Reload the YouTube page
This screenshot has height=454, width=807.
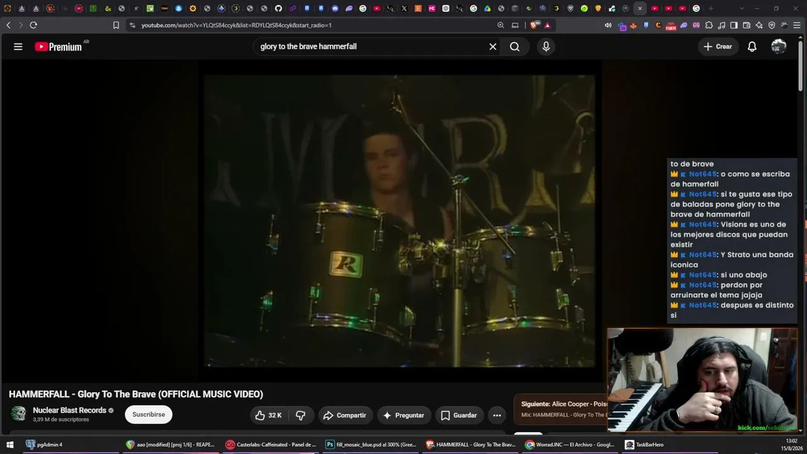click(33, 25)
